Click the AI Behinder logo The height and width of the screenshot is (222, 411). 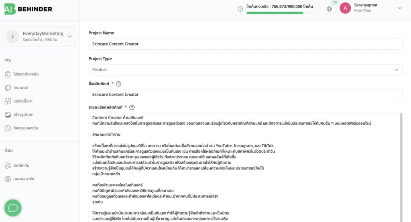pos(28,9)
